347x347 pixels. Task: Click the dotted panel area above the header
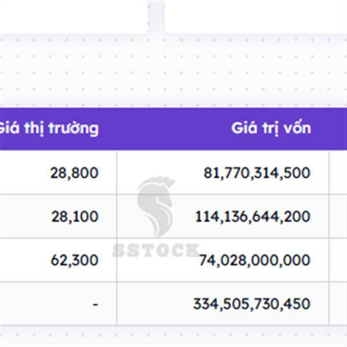[173, 71]
